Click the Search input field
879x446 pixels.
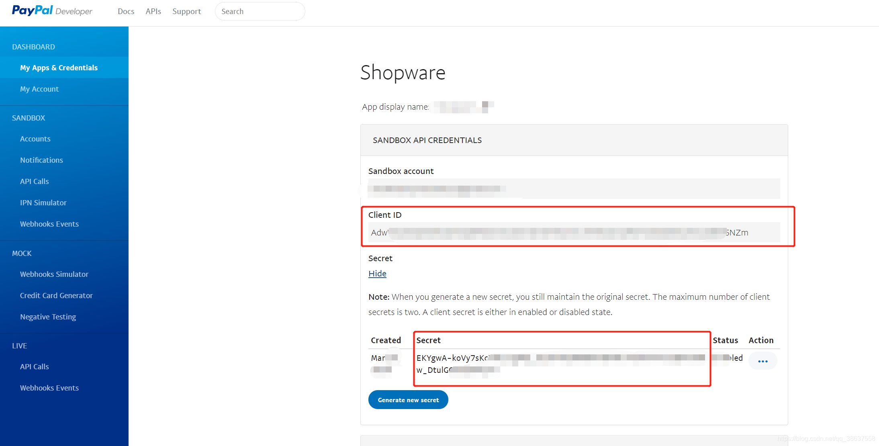260,12
